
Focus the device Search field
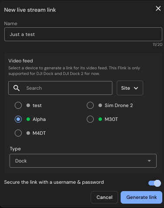pos(60,88)
